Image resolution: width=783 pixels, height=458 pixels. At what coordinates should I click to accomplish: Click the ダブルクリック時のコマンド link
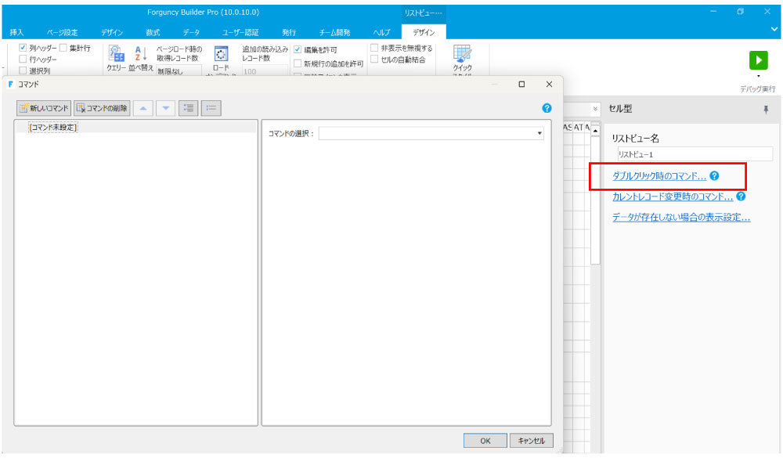(659, 176)
